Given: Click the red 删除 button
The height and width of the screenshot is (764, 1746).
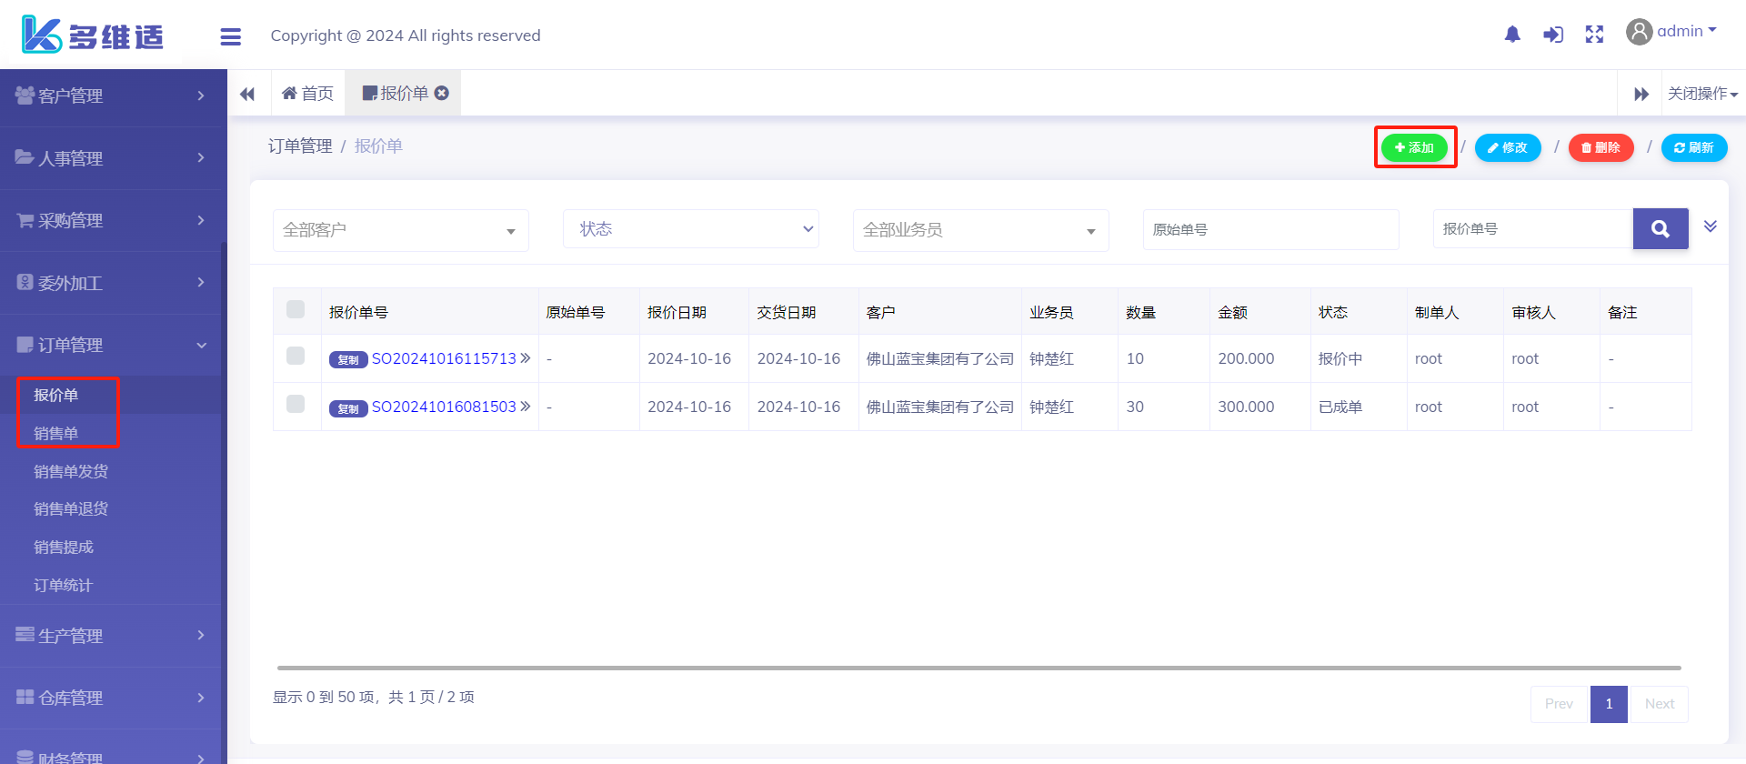Looking at the screenshot, I should point(1600,147).
